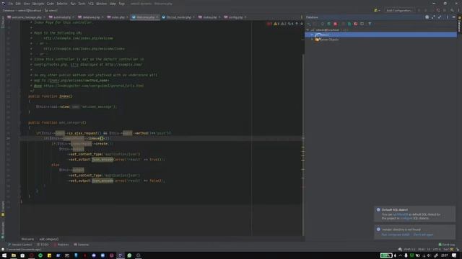Screen dimensions: 462x259
Task: Click the Search Everywhere magnifier icon
Action: pos(452,10)
